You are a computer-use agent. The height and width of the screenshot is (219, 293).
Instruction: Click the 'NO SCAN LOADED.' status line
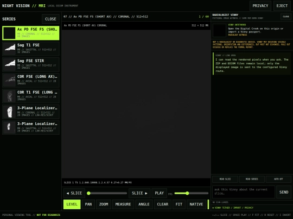[221, 202]
